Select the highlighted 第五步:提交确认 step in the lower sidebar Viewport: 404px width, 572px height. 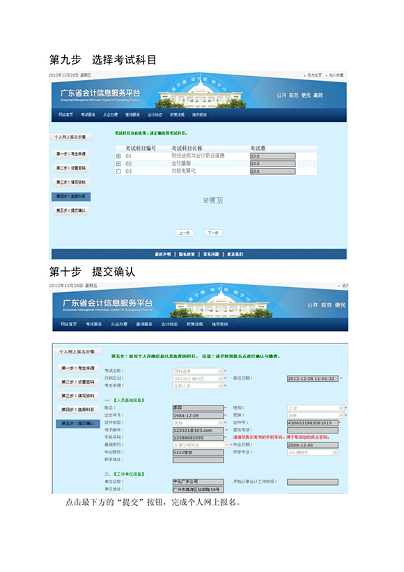pos(77,424)
